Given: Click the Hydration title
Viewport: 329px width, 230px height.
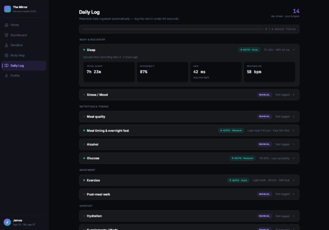Looking at the screenshot, I should click(x=94, y=216).
